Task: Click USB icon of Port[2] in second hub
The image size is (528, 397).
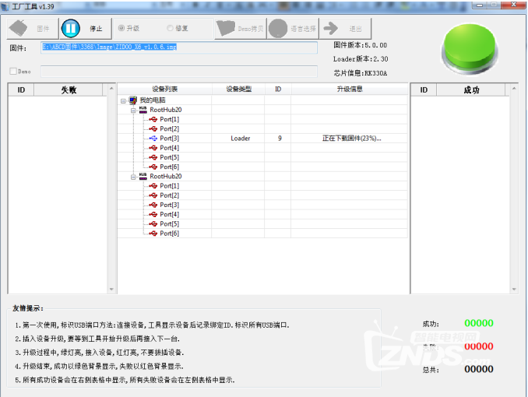Action: click(153, 195)
